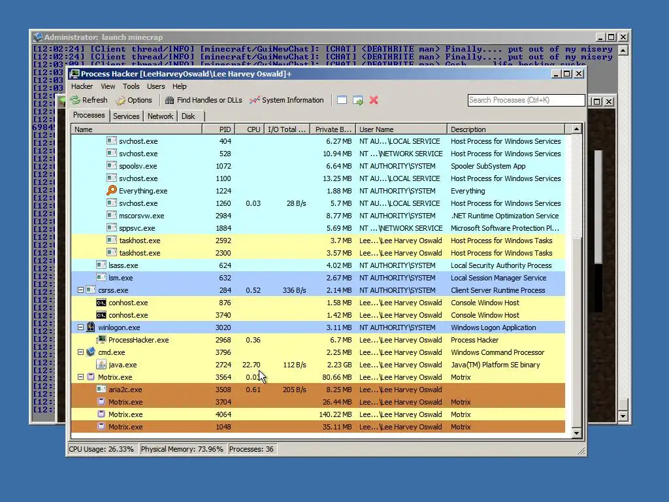The image size is (669, 502).
Task: Open the Users menu
Action: point(155,86)
